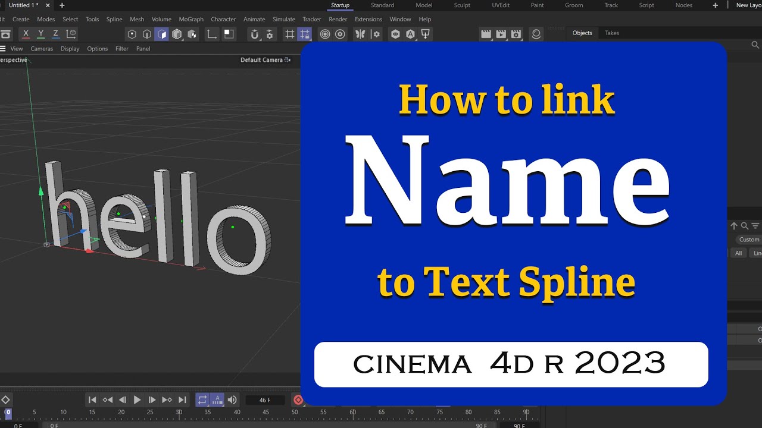Open the viewport Filter menu

pos(122,49)
